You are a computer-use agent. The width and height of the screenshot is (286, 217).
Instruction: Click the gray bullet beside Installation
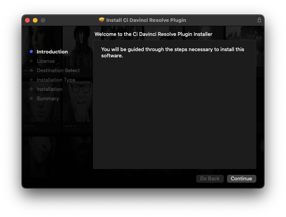(x=31, y=89)
